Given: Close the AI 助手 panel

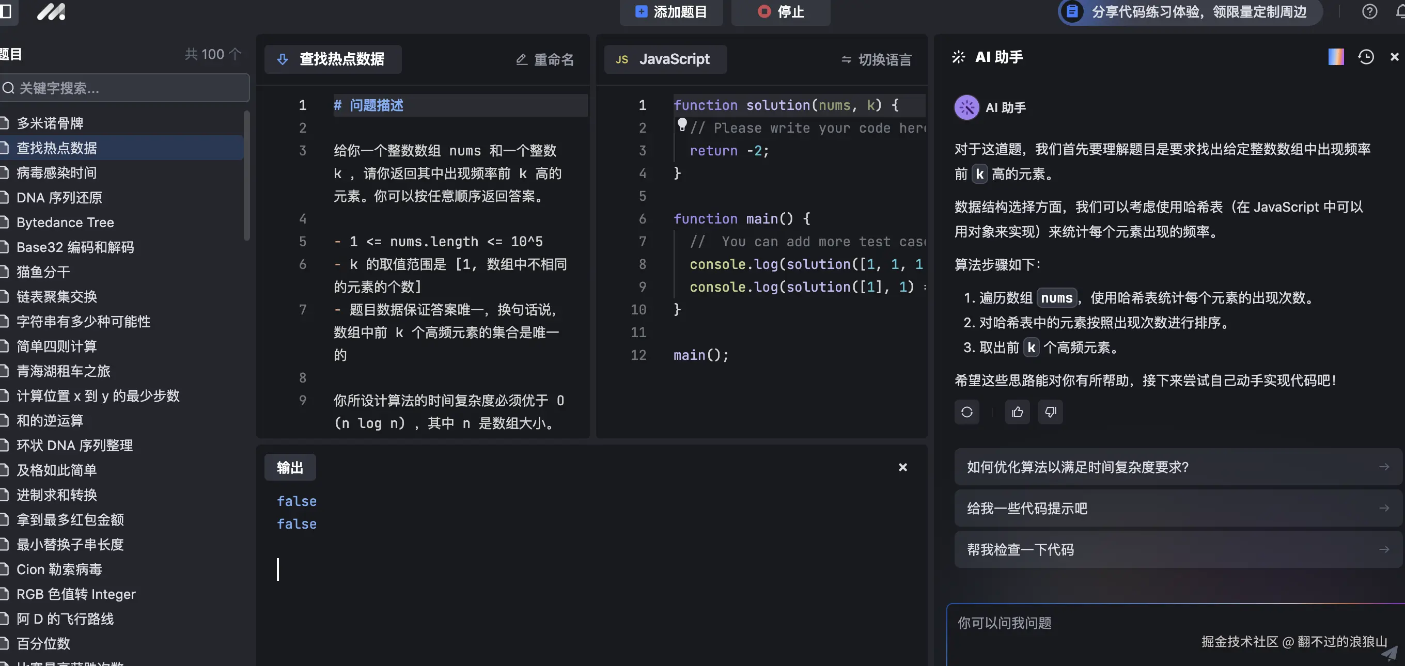Looking at the screenshot, I should pos(1394,57).
